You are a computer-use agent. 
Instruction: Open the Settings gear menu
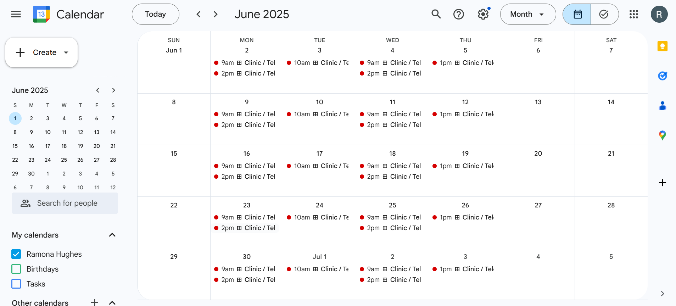[x=483, y=14]
